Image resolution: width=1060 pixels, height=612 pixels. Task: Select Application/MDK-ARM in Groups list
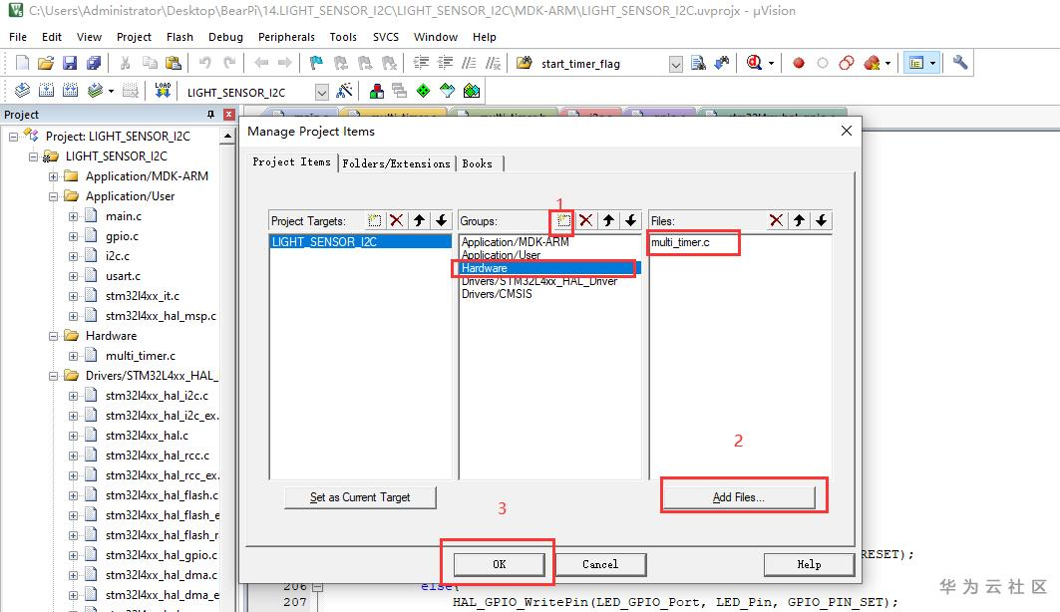point(516,242)
